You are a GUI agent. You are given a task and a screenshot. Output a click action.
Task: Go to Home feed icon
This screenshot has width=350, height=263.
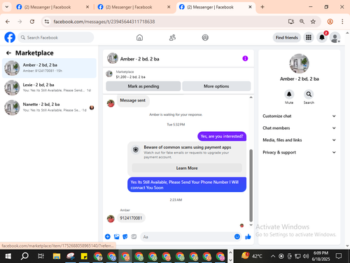tap(139, 37)
